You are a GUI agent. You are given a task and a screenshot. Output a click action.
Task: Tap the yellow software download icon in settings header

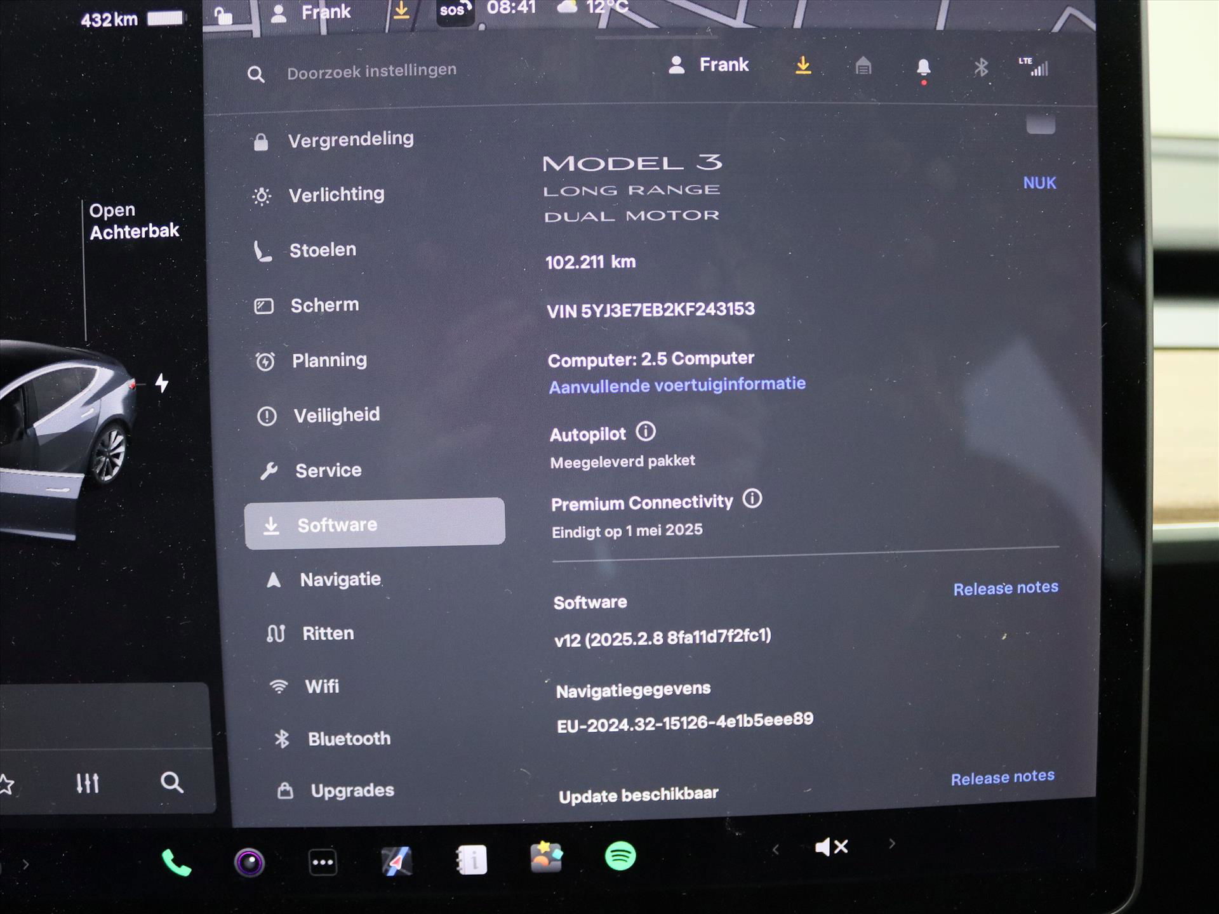point(803,65)
